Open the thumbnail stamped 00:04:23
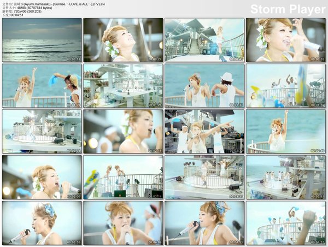Viewport: 328px width, 247px height. (204, 223)
